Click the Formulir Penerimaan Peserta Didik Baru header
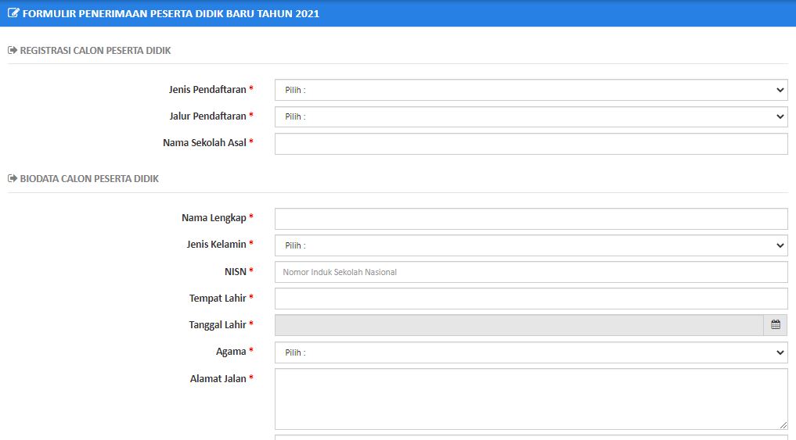 point(171,14)
